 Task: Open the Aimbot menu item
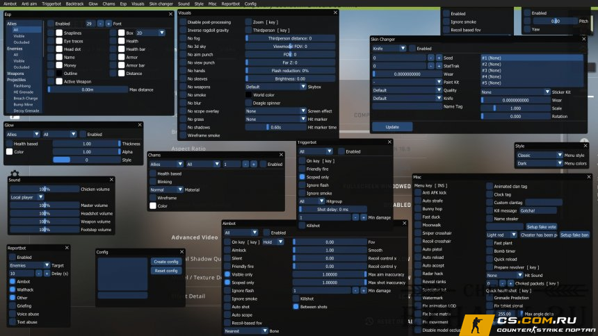pos(10,3)
